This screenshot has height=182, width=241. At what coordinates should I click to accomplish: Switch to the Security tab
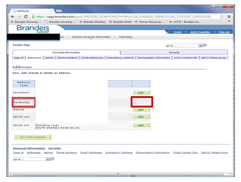(174, 52)
